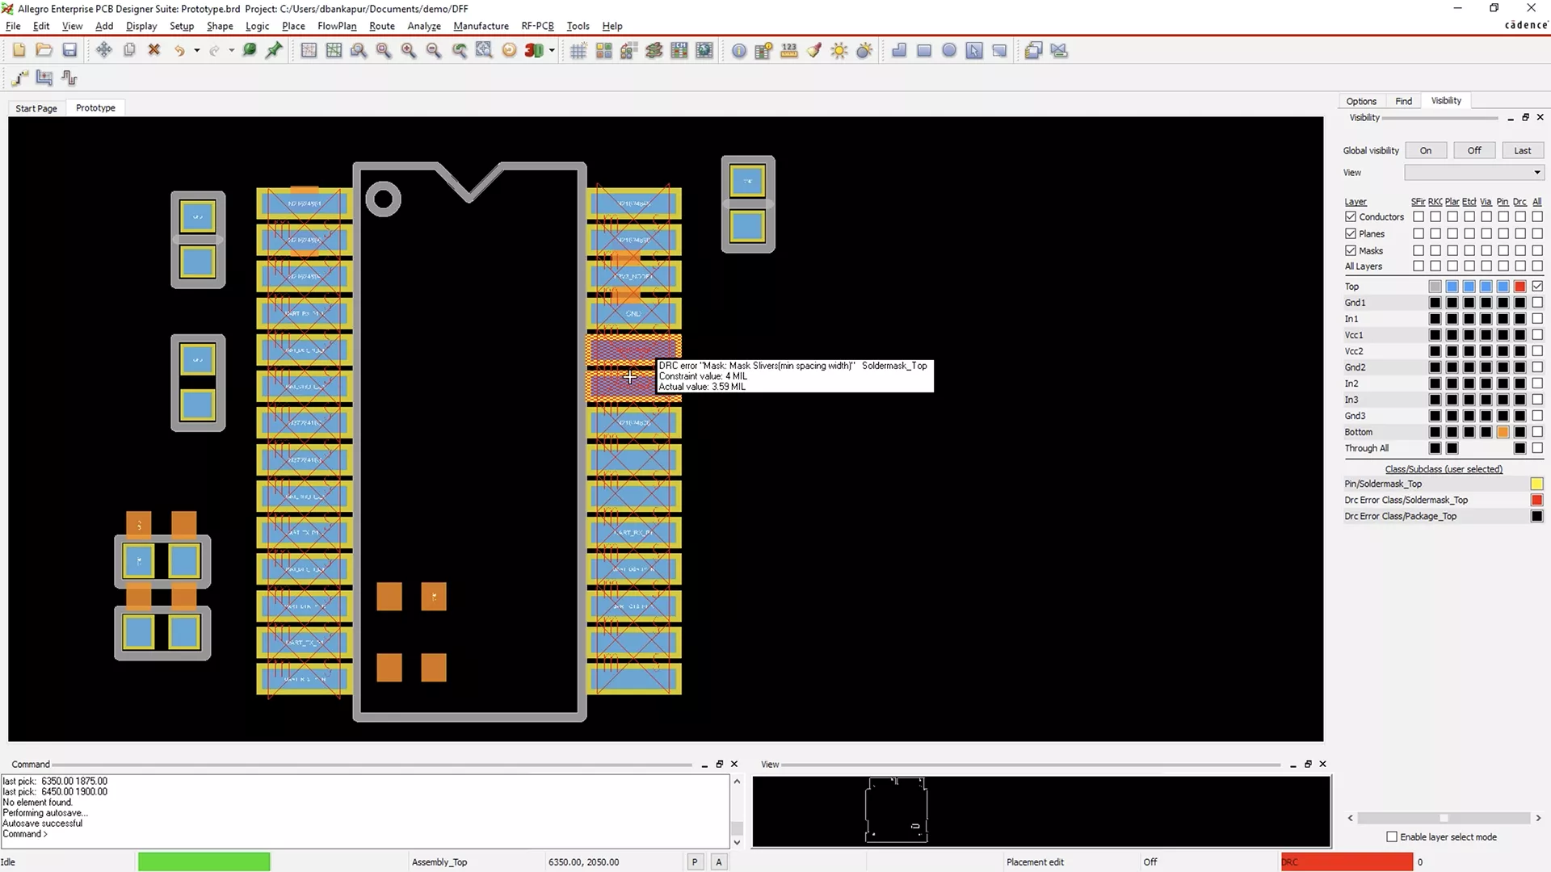1551x872 pixels.
Task: Open the 3D view dropdown arrow
Action: [550, 50]
